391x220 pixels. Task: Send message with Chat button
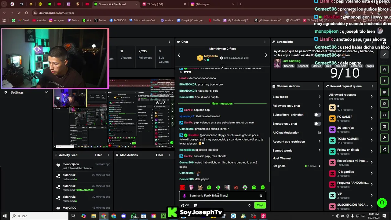click(x=260, y=205)
